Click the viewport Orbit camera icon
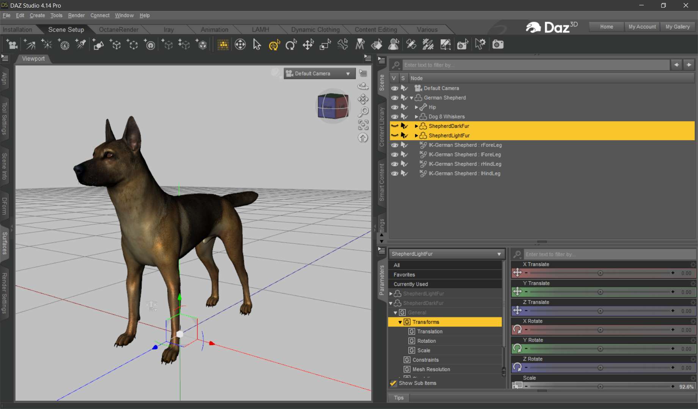The width and height of the screenshot is (698, 409). pos(363,86)
